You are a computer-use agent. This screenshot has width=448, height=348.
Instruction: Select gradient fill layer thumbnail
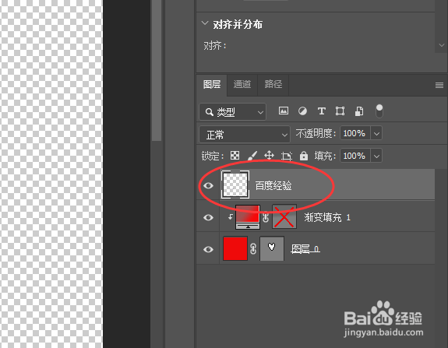248,217
